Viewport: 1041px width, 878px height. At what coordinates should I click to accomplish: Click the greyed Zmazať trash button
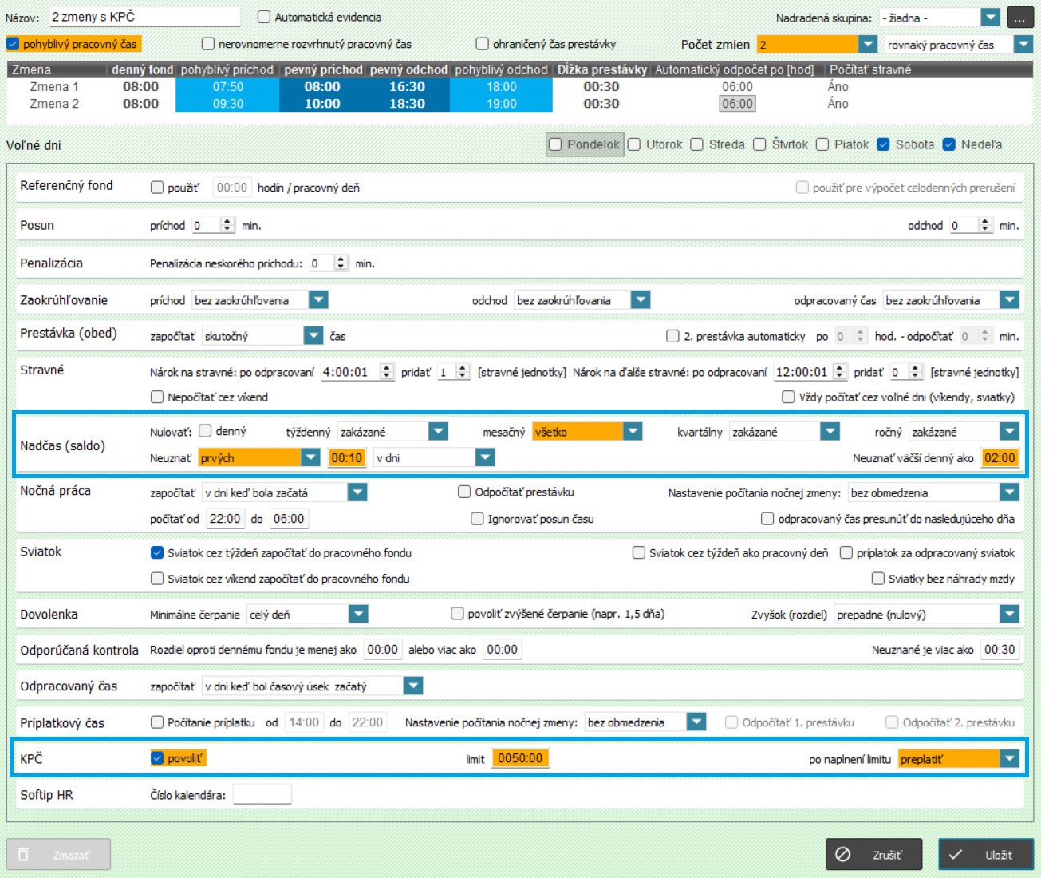[x=58, y=854]
